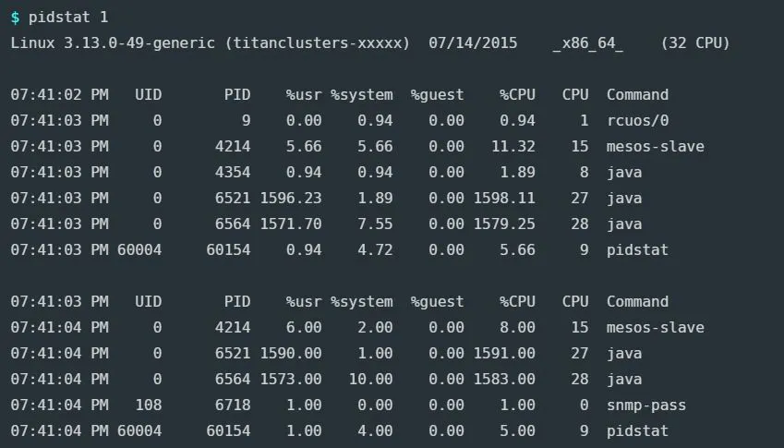Click the %usr value 1596.23
The image size is (784, 448).
point(291,198)
